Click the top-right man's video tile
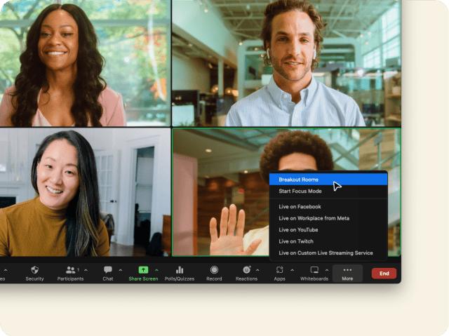 tap(286, 63)
